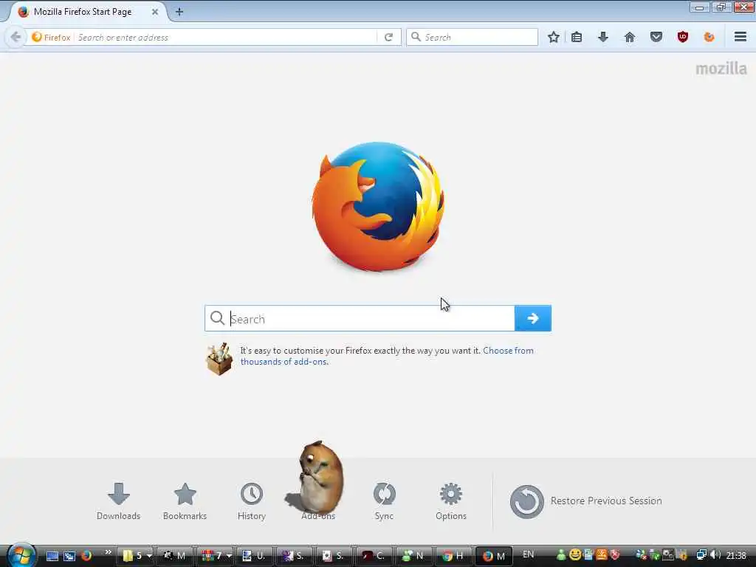756x567 pixels.
Task: Click the orange extension icon in toolbar
Action: (709, 37)
